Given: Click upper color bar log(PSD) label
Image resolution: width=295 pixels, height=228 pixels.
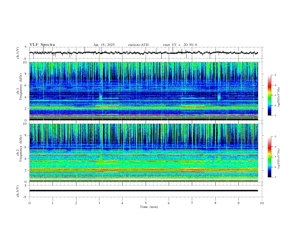Looking at the screenshot, I should [279, 97].
